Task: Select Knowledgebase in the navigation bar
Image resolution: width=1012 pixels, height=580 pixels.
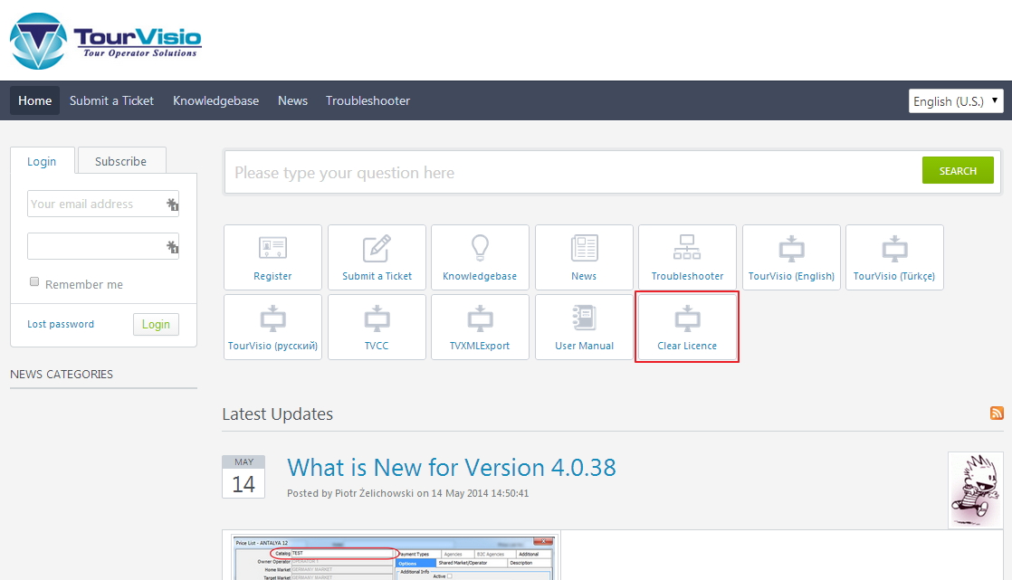Action: pyautogui.click(x=215, y=100)
